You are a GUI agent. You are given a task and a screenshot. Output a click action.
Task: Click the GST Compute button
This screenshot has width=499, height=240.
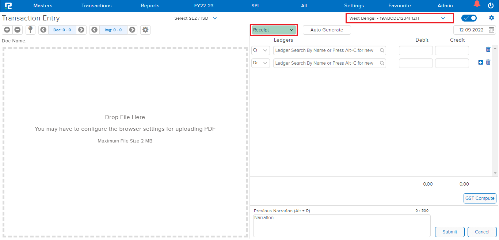tap(480, 198)
